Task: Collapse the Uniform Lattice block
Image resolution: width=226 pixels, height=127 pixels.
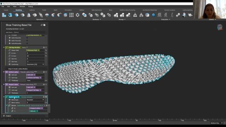Action: tap(4, 72)
